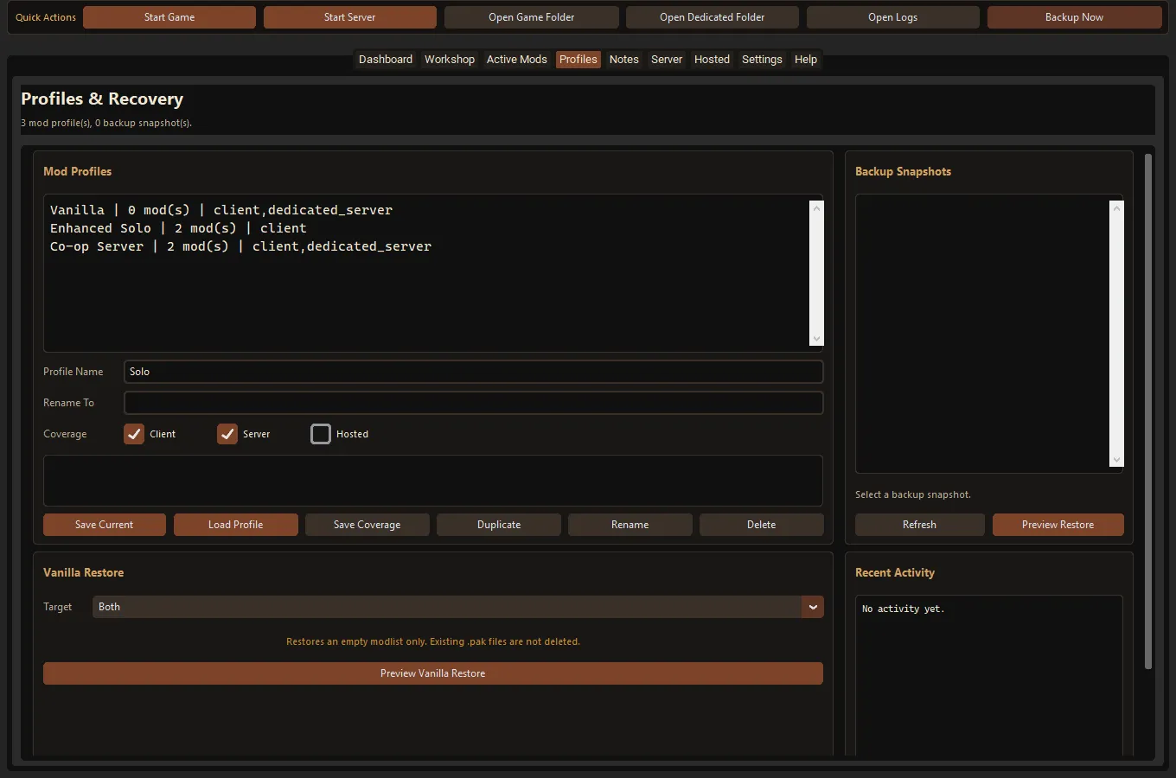This screenshot has height=778, width=1176.
Task: Open the Workshop tab
Action: coord(450,60)
